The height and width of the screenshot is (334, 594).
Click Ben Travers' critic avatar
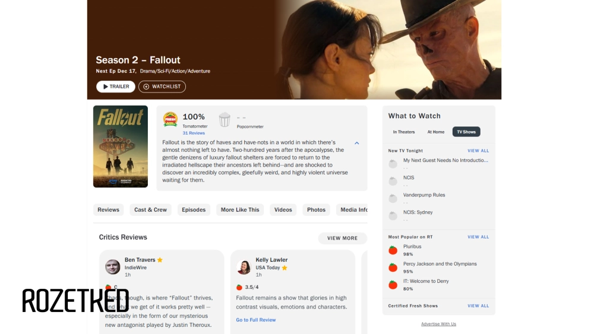[x=113, y=267]
